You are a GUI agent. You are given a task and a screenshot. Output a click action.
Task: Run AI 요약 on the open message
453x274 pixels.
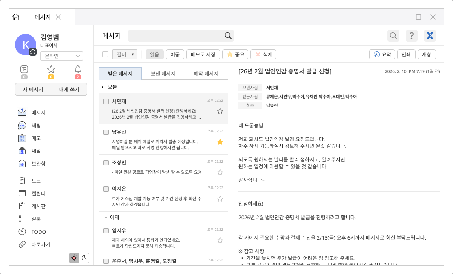coord(382,54)
